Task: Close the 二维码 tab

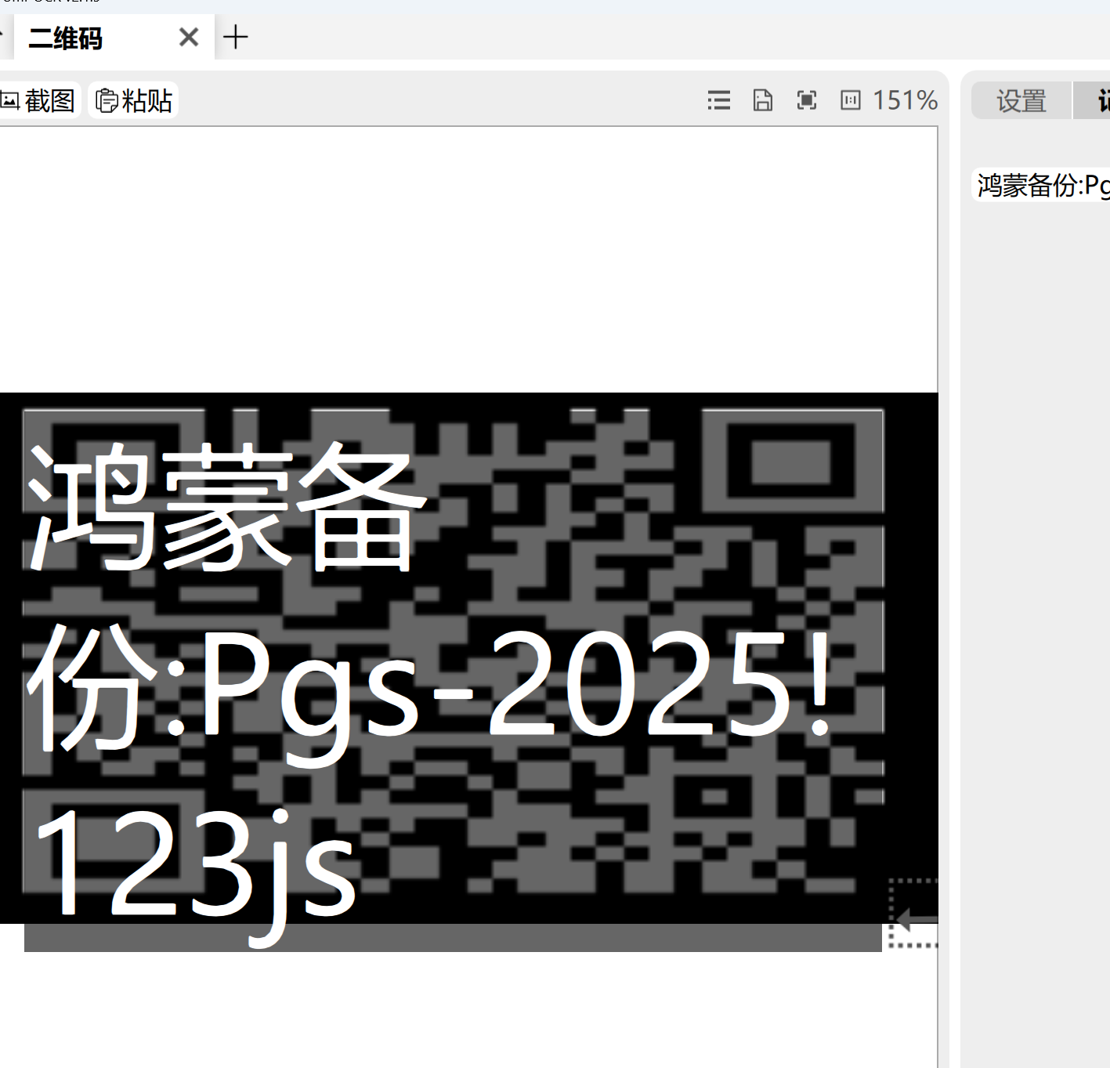Action: [x=189, y=37]
